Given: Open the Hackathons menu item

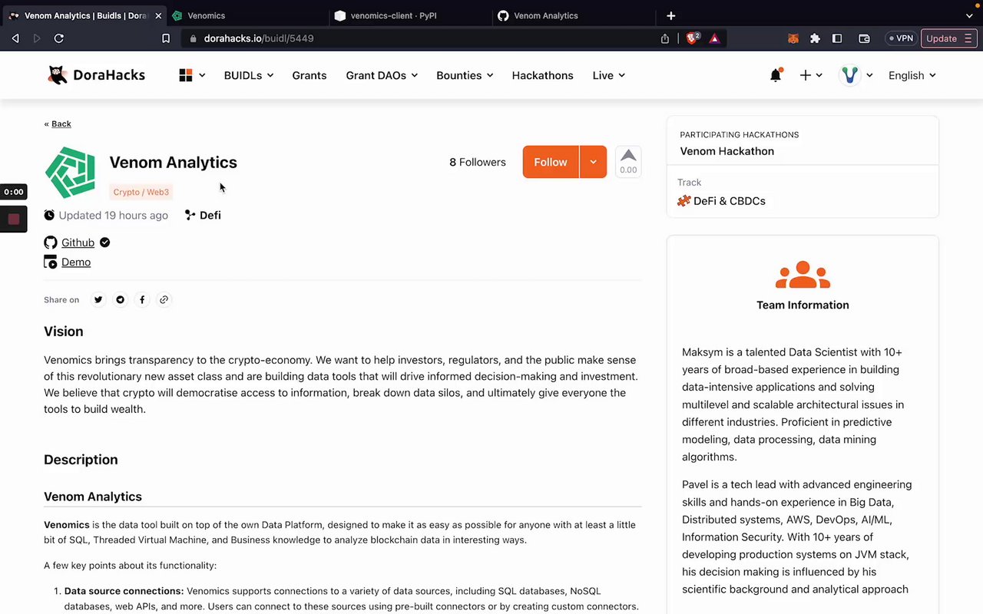Looking at the screenshot, I should 542,75.
